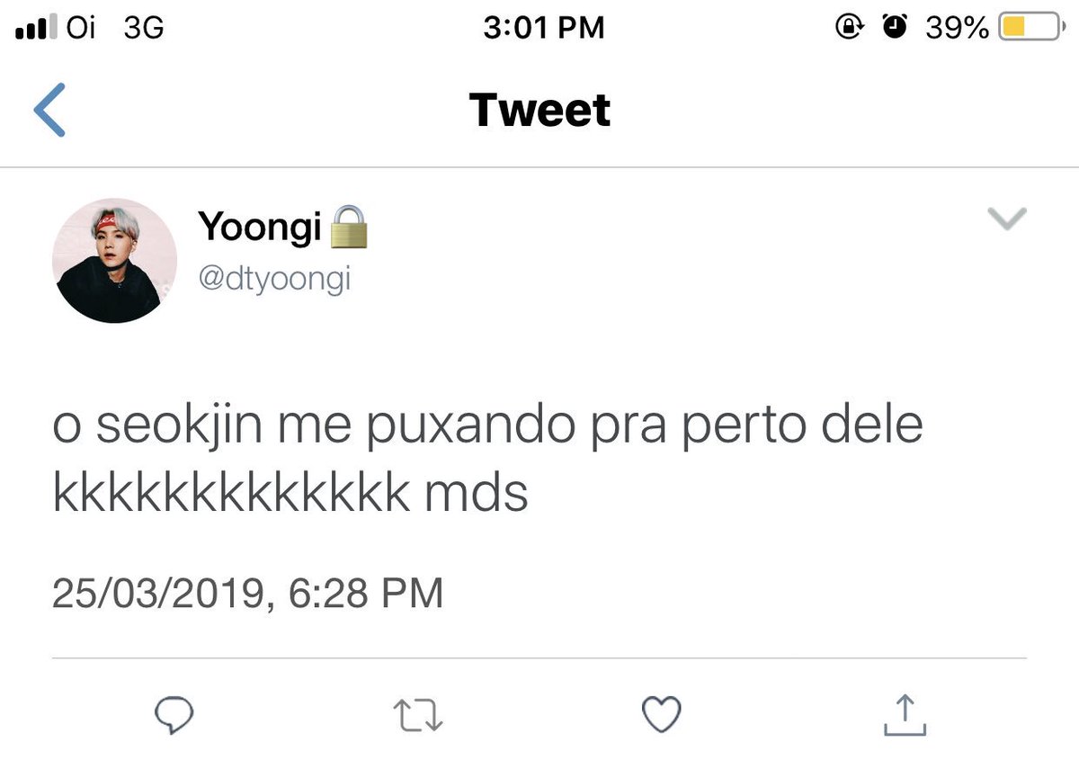Viewport: 1079px width, 769px height.
Task: Tap the 3:01 PM status bar clock
Action: 544,29
